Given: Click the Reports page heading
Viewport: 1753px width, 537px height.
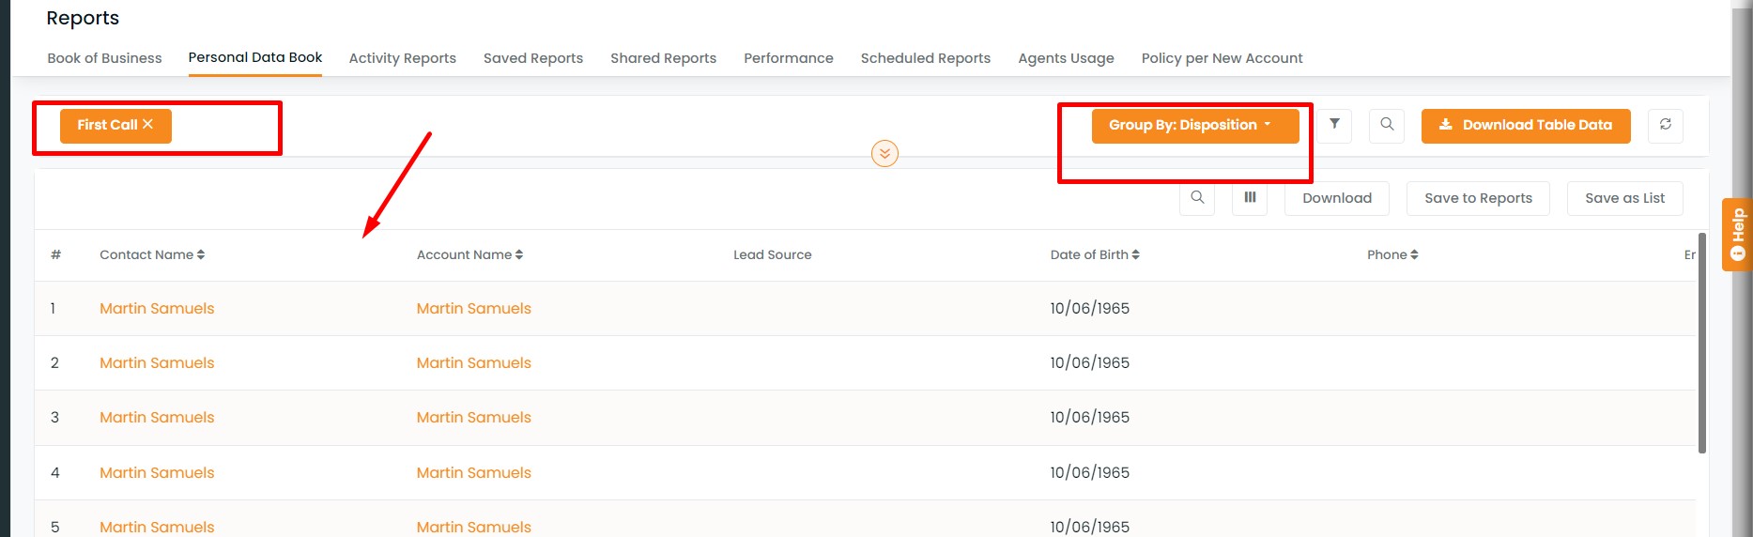Looking at the screenshot, I should 83,18.
